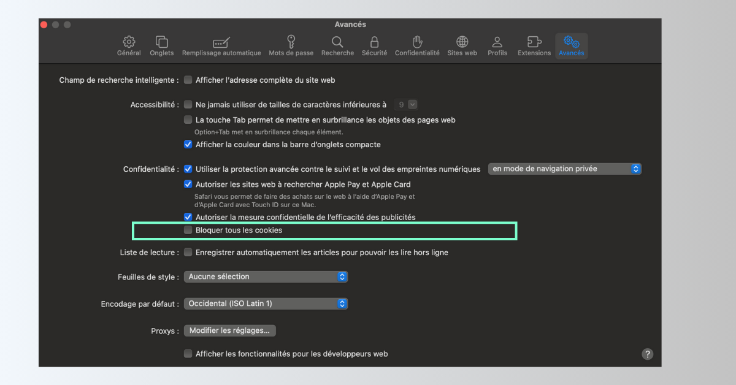Enable Afficher les fonctionnalités pour les développeurs web
Image resolution: width=736 pixels, height=385 pixels.
(x=188, y=354)
